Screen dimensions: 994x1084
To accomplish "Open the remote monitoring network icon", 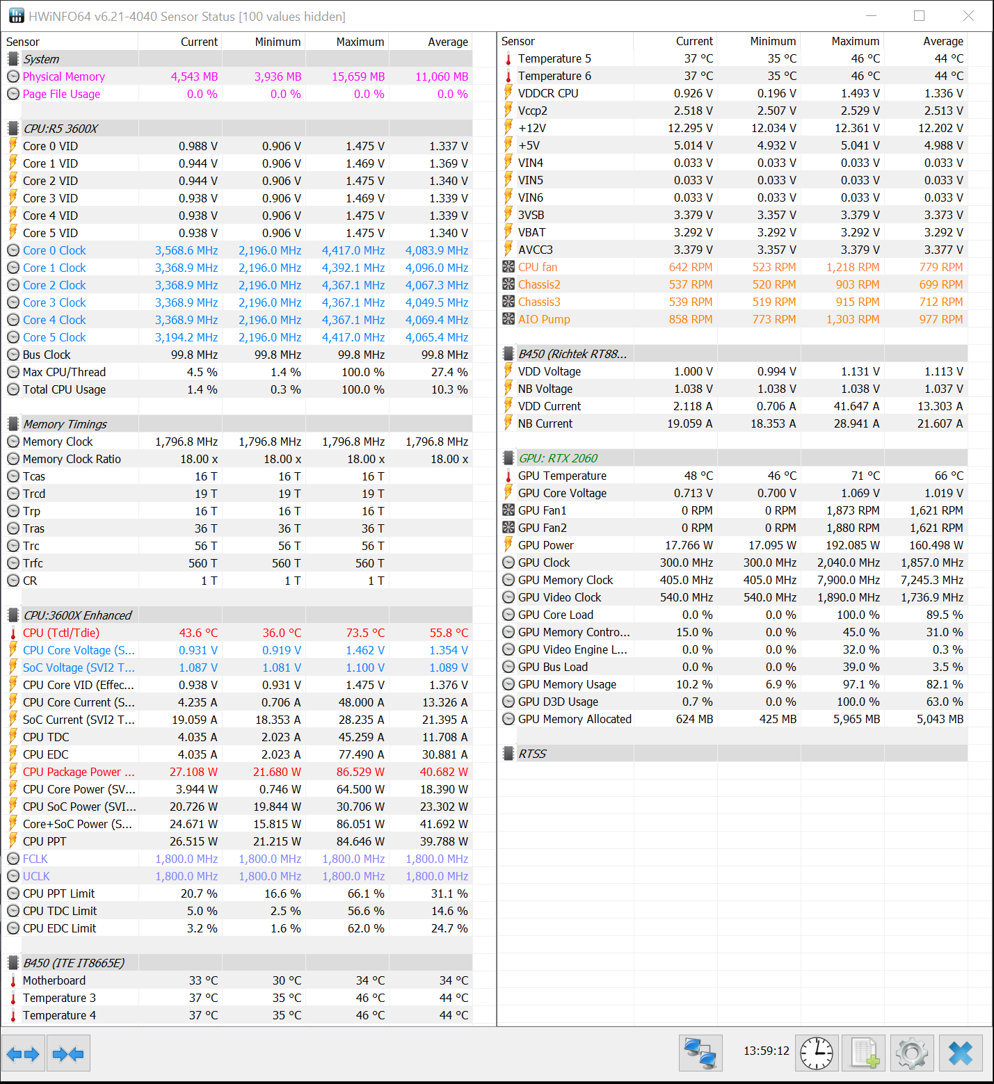I will point(700,1054).
